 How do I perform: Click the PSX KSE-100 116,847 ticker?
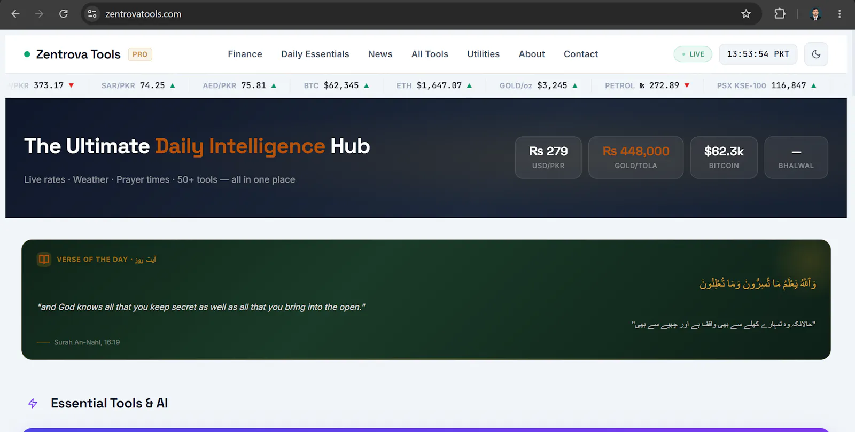767,85
